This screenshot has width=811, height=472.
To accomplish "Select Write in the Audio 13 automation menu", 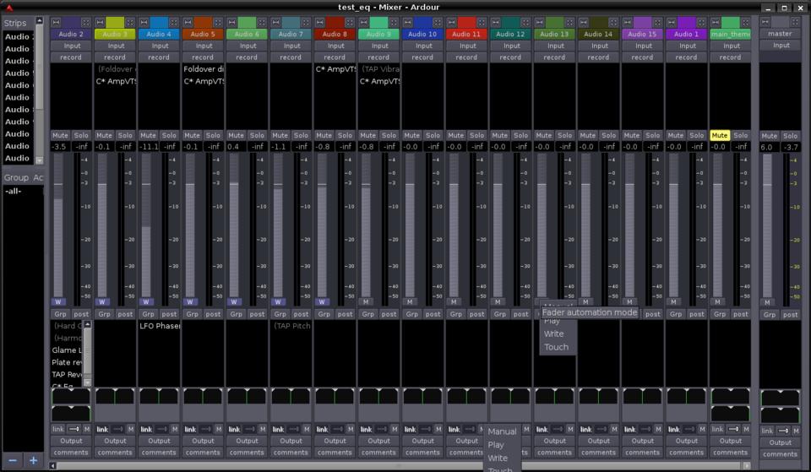I will click(x=554, y=334).
